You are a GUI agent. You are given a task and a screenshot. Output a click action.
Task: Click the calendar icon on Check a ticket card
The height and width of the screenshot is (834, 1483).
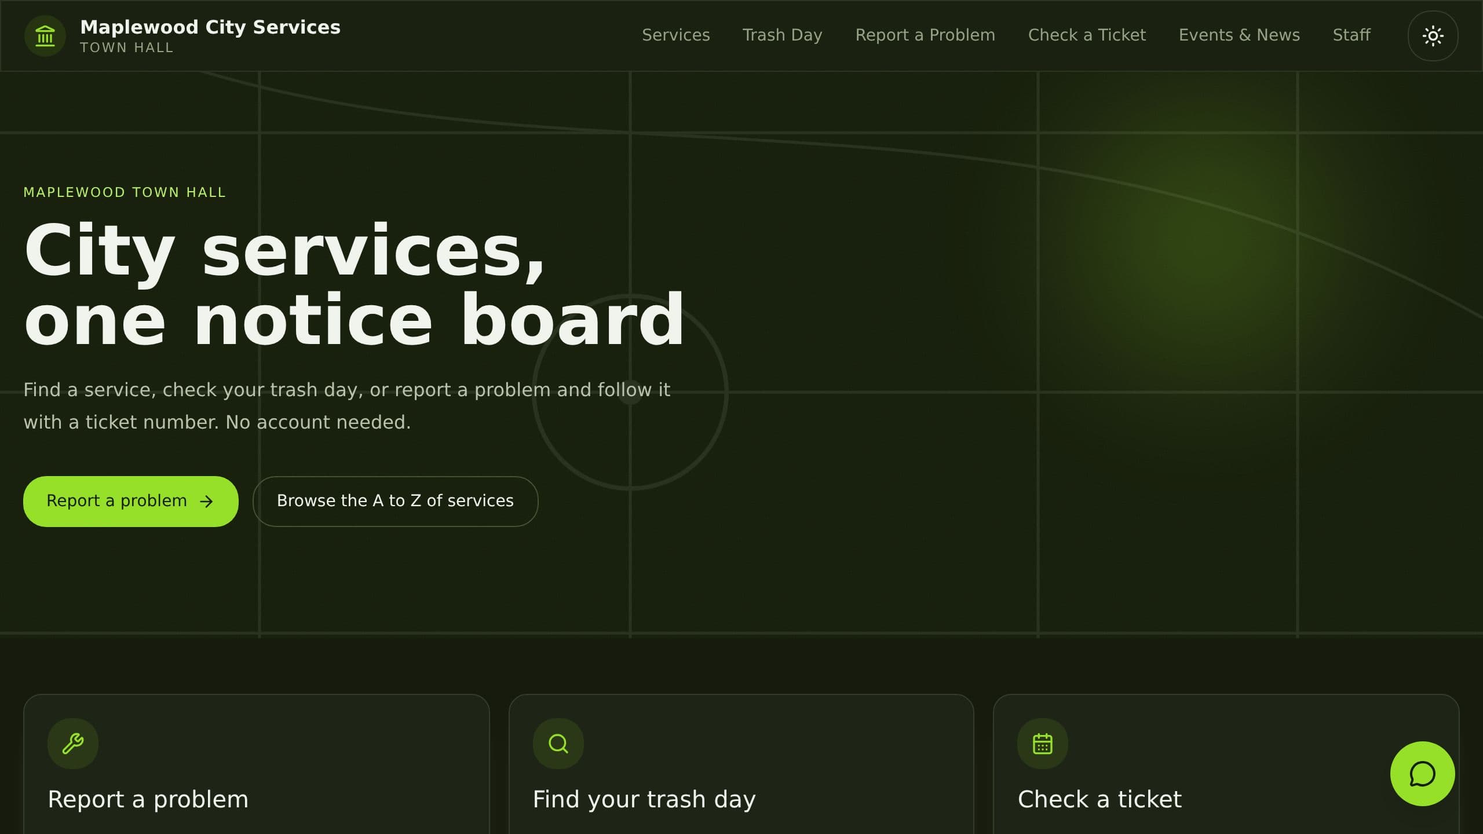1043,744
